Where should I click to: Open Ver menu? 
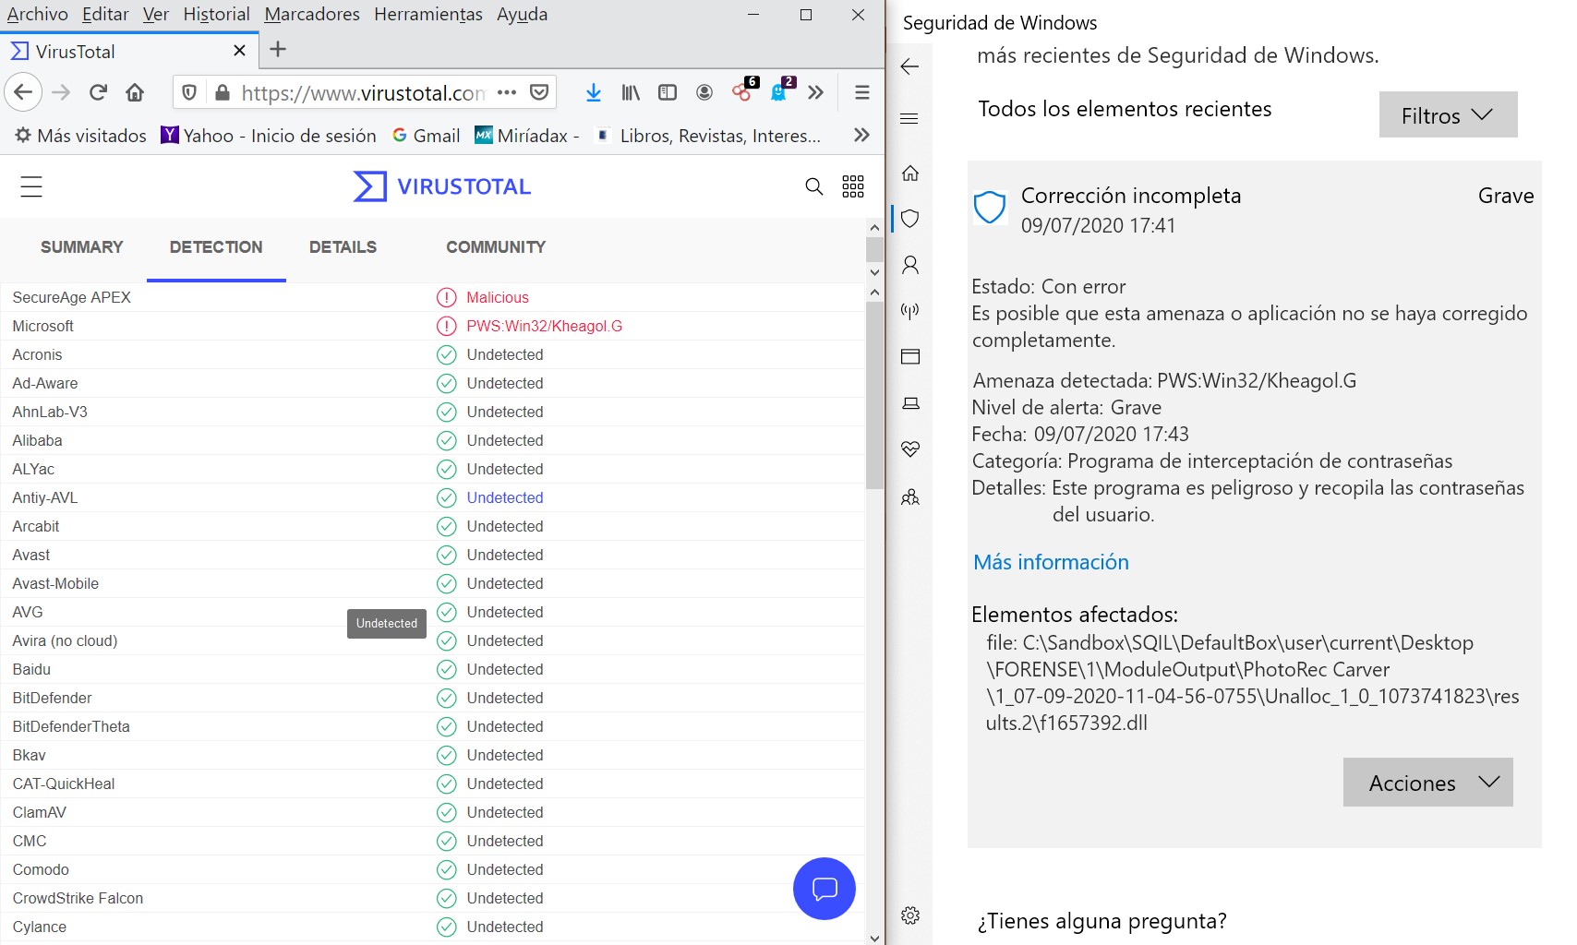(x=156, y=14)
